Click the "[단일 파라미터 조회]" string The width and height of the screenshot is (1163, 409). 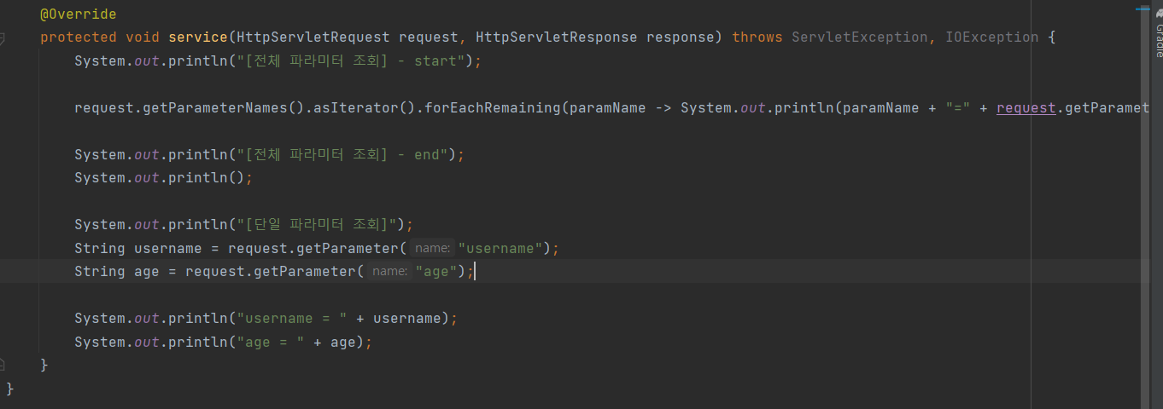(x=317, y=225)
